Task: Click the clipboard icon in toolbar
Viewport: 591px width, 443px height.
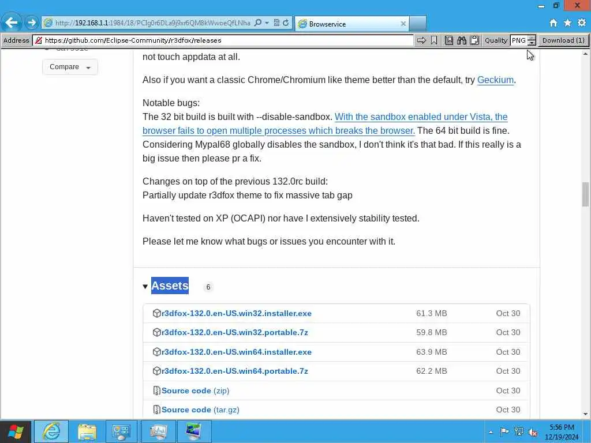Action: click(474, 40)
